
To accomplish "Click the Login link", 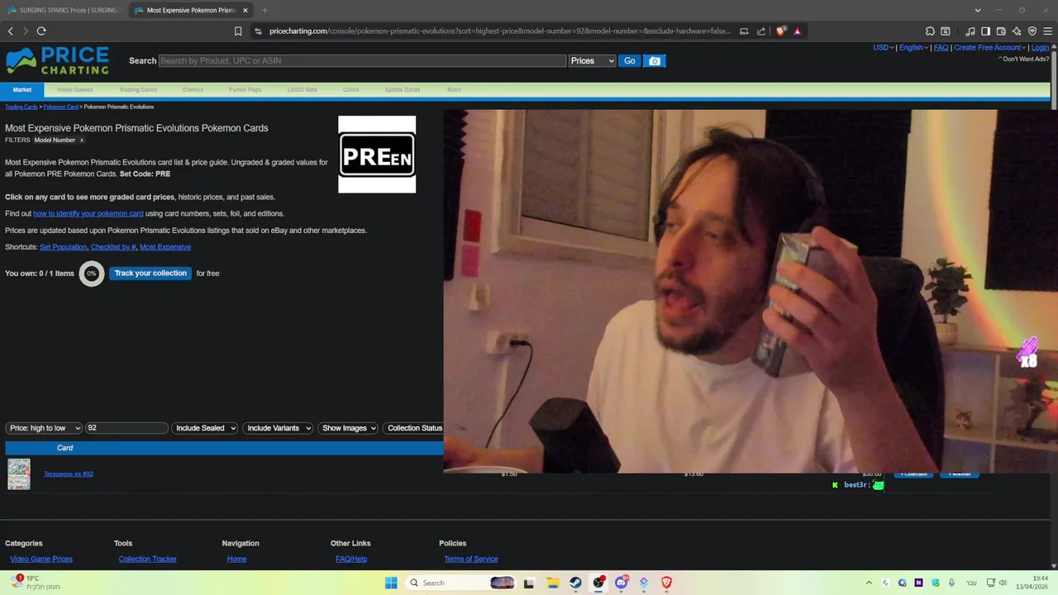I will click(1040, 48).
